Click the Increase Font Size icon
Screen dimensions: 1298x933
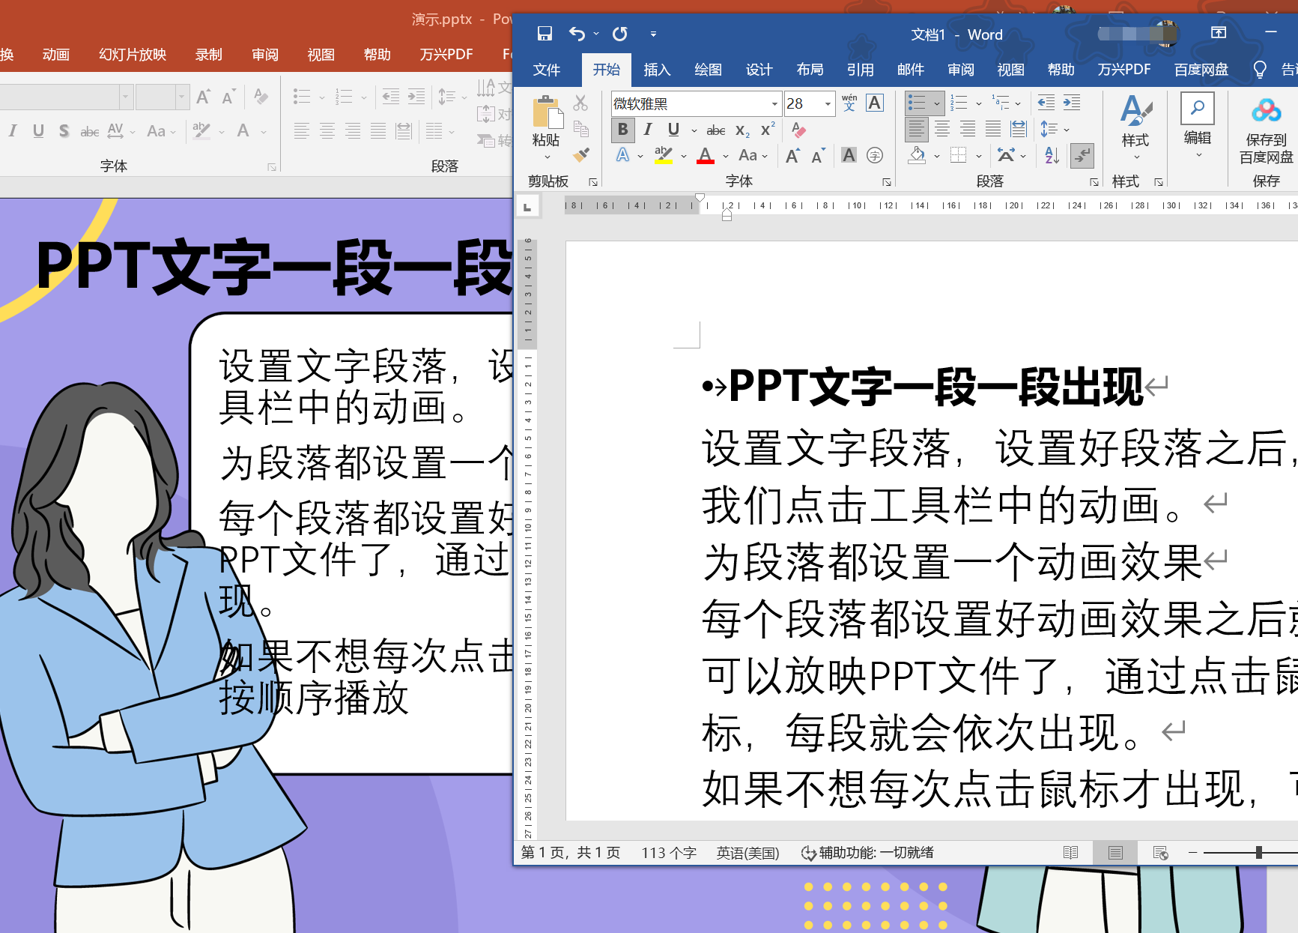pos(792,155)
